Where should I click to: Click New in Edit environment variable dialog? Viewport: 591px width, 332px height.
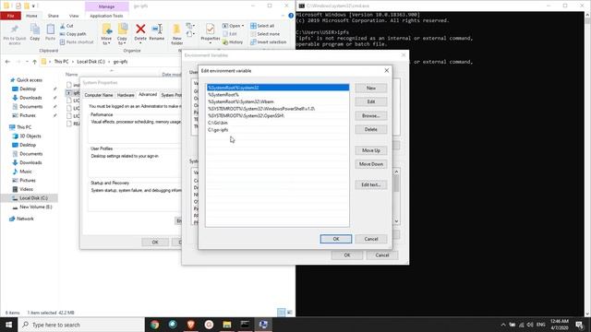tap(371, 88)
